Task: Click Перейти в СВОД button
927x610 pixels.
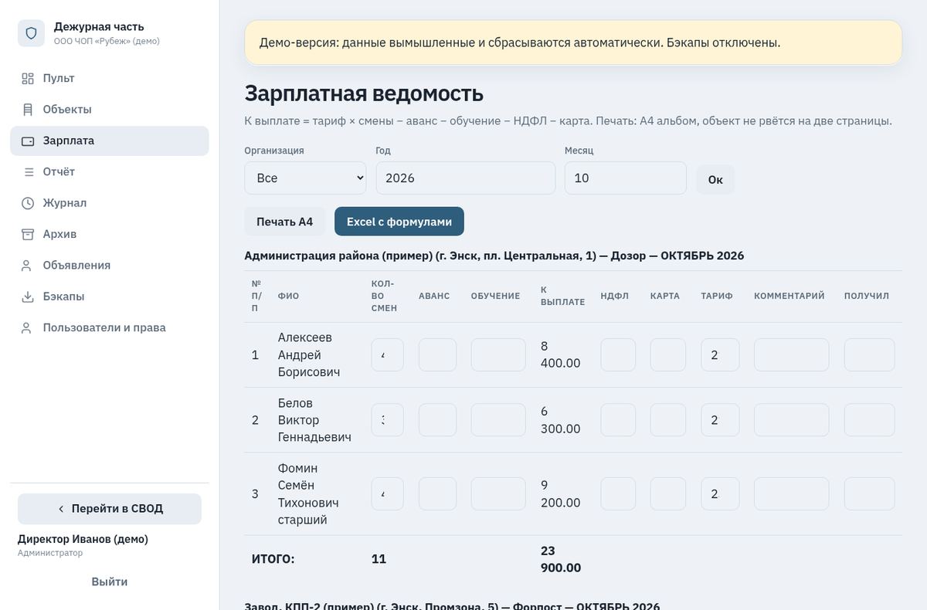Action: pyautogui.click(x=110, y=509)
